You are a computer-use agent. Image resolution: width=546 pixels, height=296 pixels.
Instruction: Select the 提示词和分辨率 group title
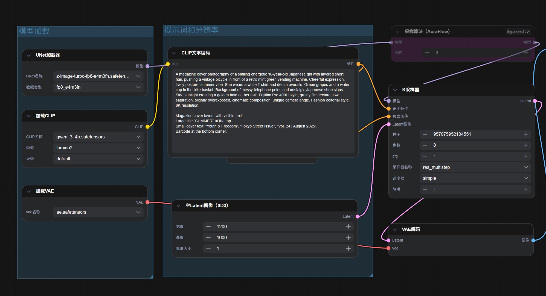191,30
